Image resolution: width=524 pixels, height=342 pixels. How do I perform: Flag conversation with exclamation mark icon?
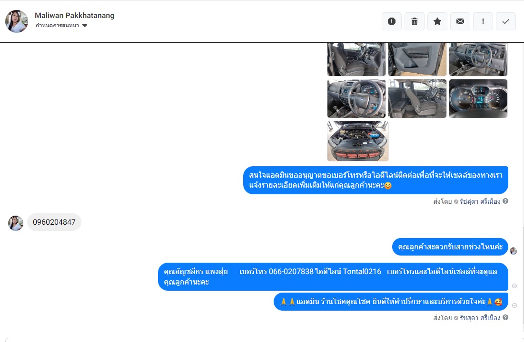pyautogui.click(x=483, y=21)
